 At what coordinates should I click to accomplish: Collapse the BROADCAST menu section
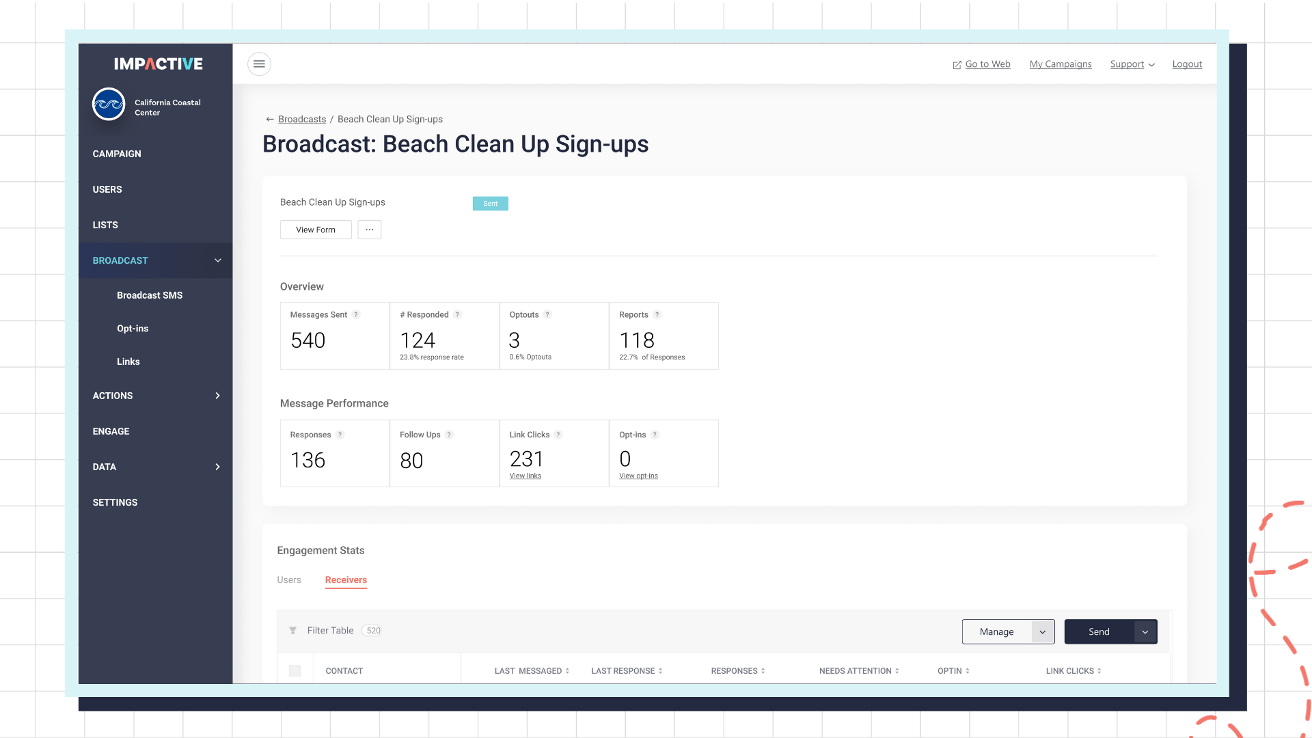tap(217, 260)
